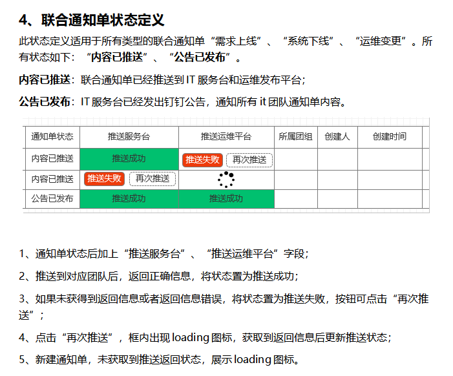Click 推送成功 cell under 推送运维平台 in 公告已发布 row
Viewport: 453px width, 376px height.
pos(226,199)
